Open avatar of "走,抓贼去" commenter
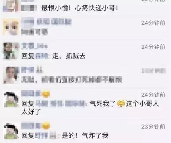Image resolution: width=171 pixels, height=143 pixels. (11, 51)
